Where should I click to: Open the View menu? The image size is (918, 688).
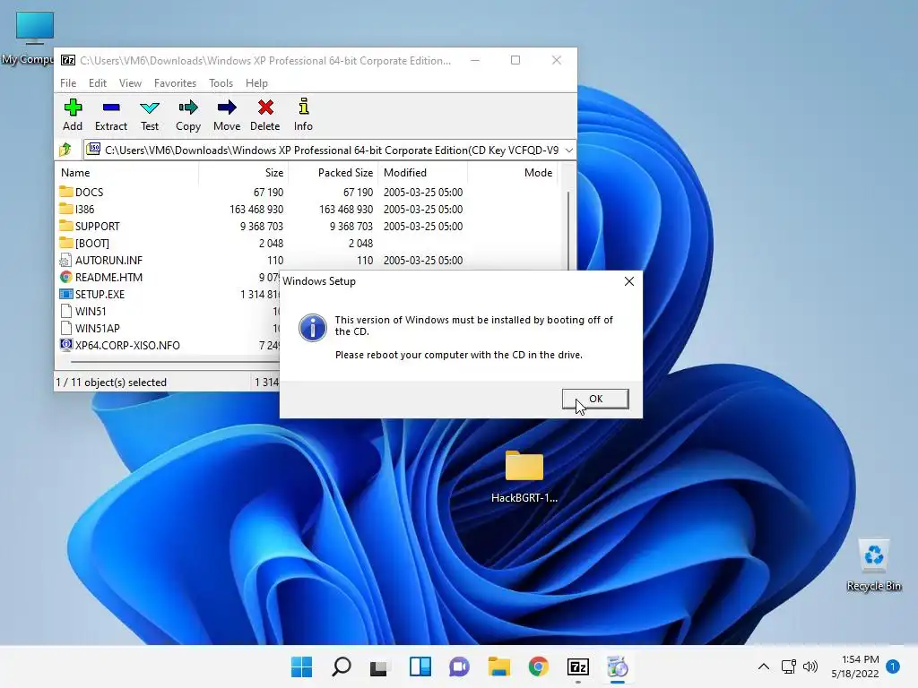(130, 83)
